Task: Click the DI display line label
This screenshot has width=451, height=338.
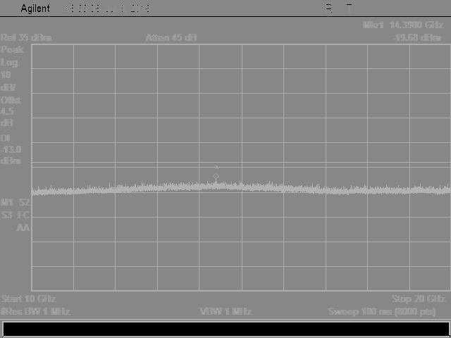Action: (6, 138)
